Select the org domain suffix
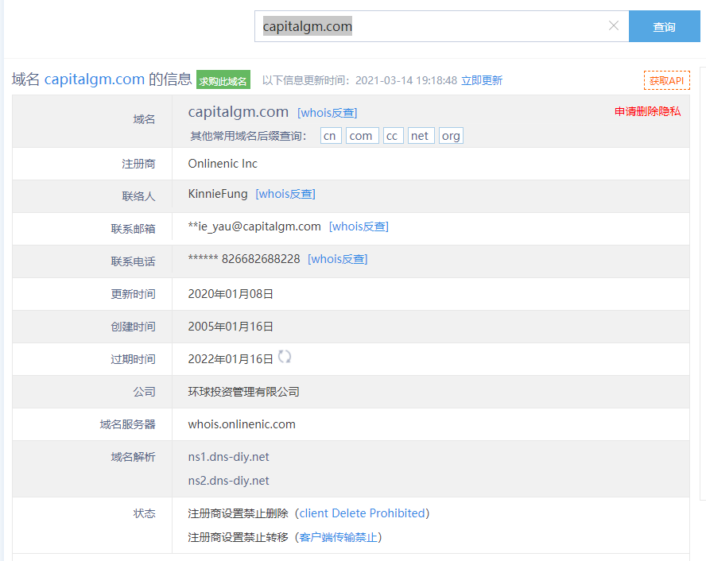The height and width of the screenshot is (561, 706). (x=451, y=136)
